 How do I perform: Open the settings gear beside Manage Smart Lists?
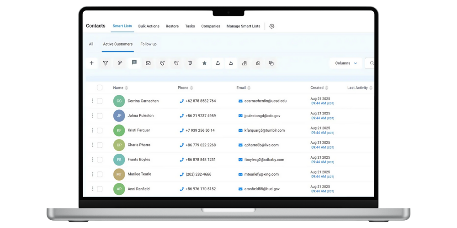point(272,26)
